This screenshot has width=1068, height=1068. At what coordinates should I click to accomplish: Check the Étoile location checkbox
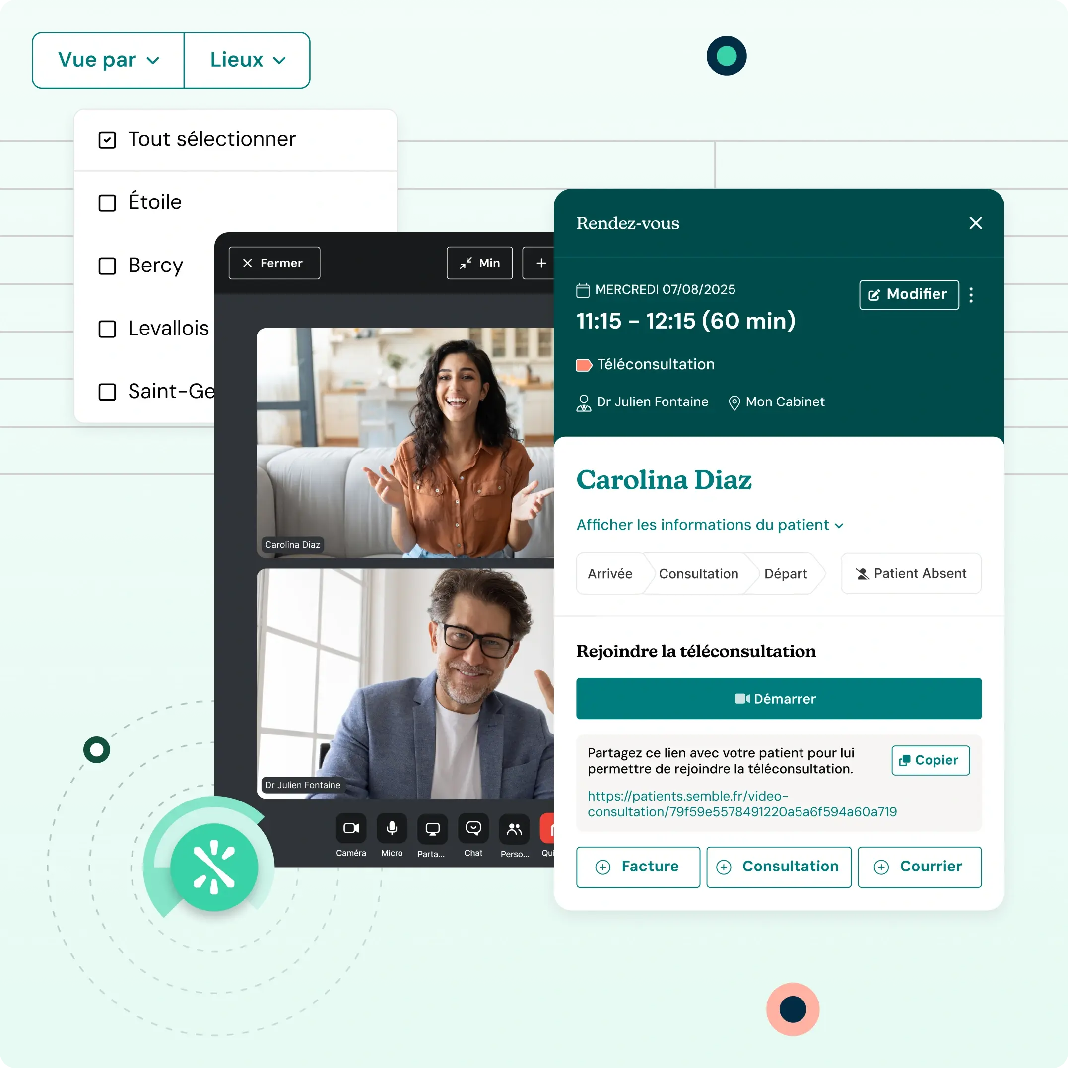(107, 203)
